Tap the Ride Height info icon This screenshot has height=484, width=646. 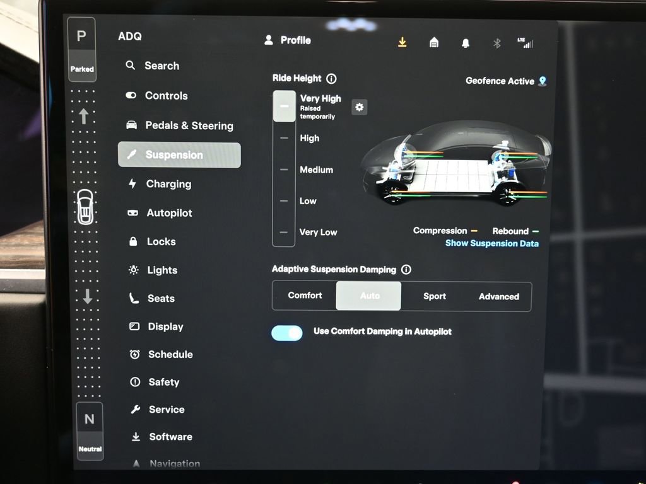coord(331,78)
